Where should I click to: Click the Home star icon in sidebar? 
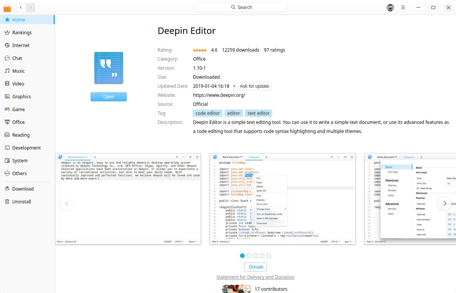click(x=7, y=20)
